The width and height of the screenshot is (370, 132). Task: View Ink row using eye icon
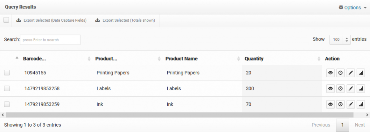pos(330,104)
